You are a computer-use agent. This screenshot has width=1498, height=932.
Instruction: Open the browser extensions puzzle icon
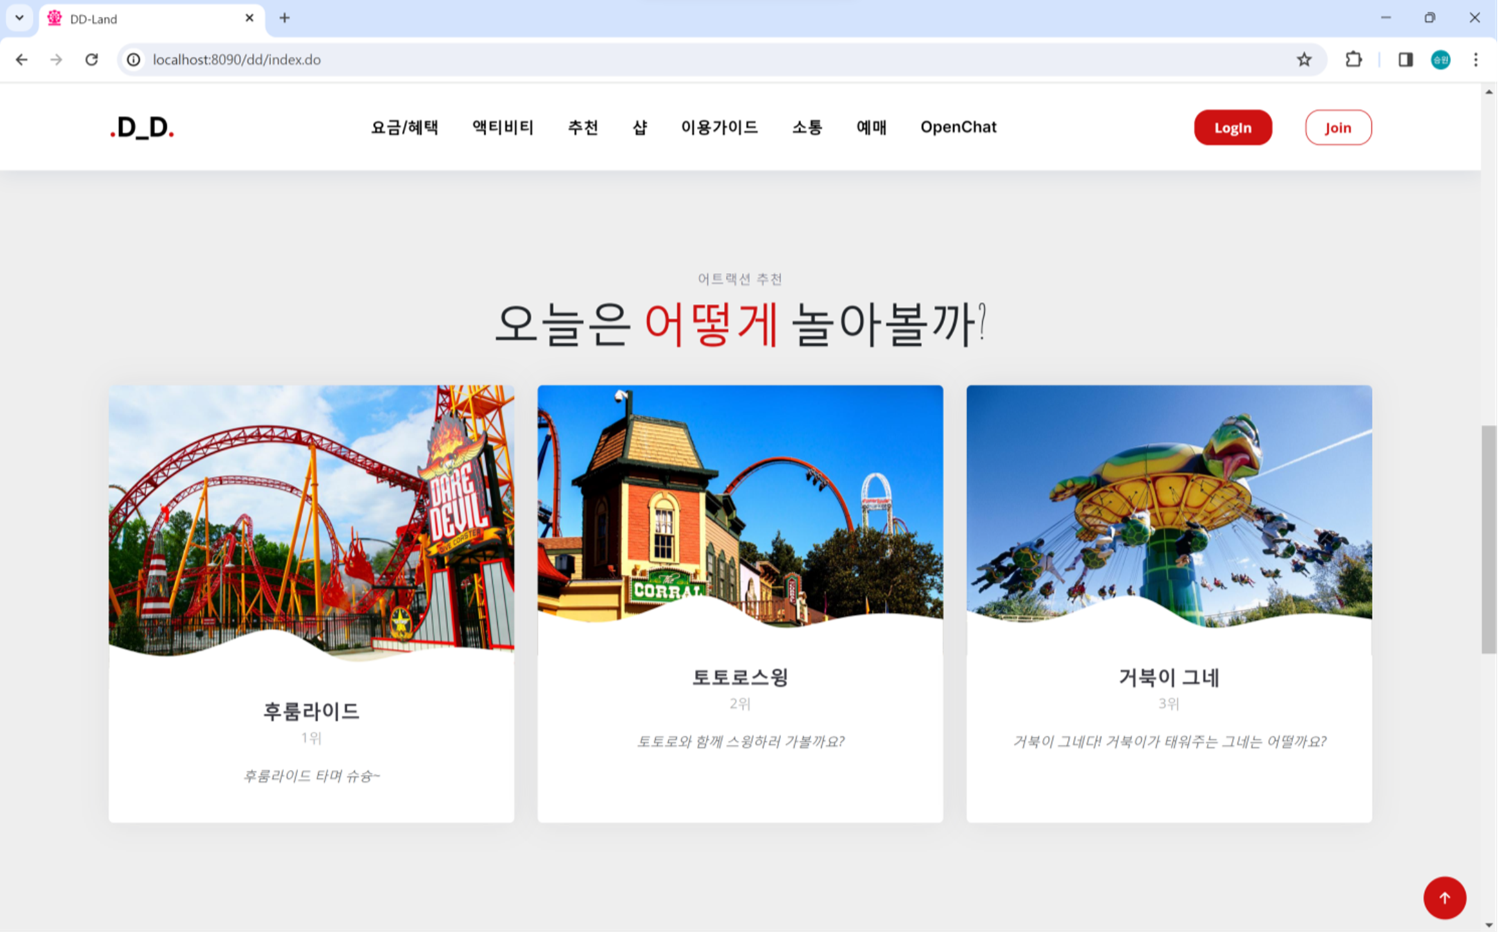point(1353,59)
